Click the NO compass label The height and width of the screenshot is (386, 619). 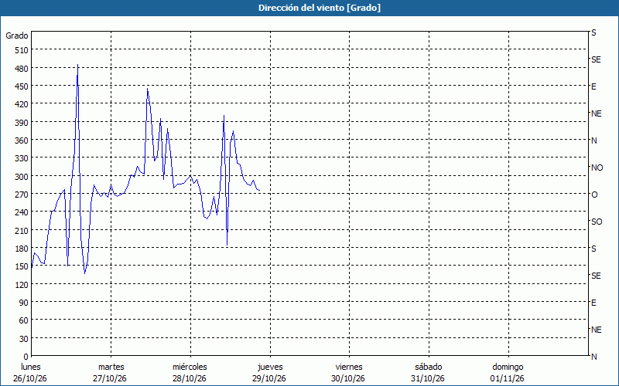coord(597,168)
